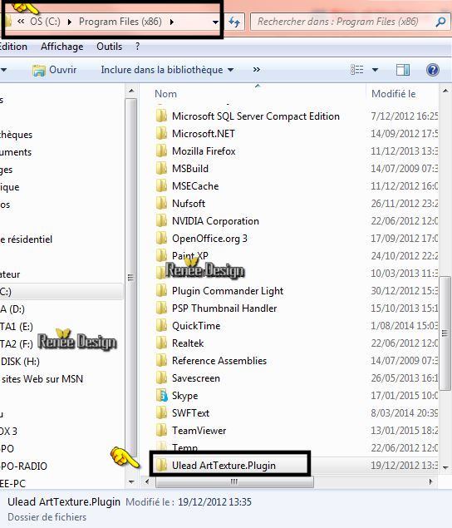Click the Ouvrir toolbar button

pyautogui.click(x=55, y=70)
